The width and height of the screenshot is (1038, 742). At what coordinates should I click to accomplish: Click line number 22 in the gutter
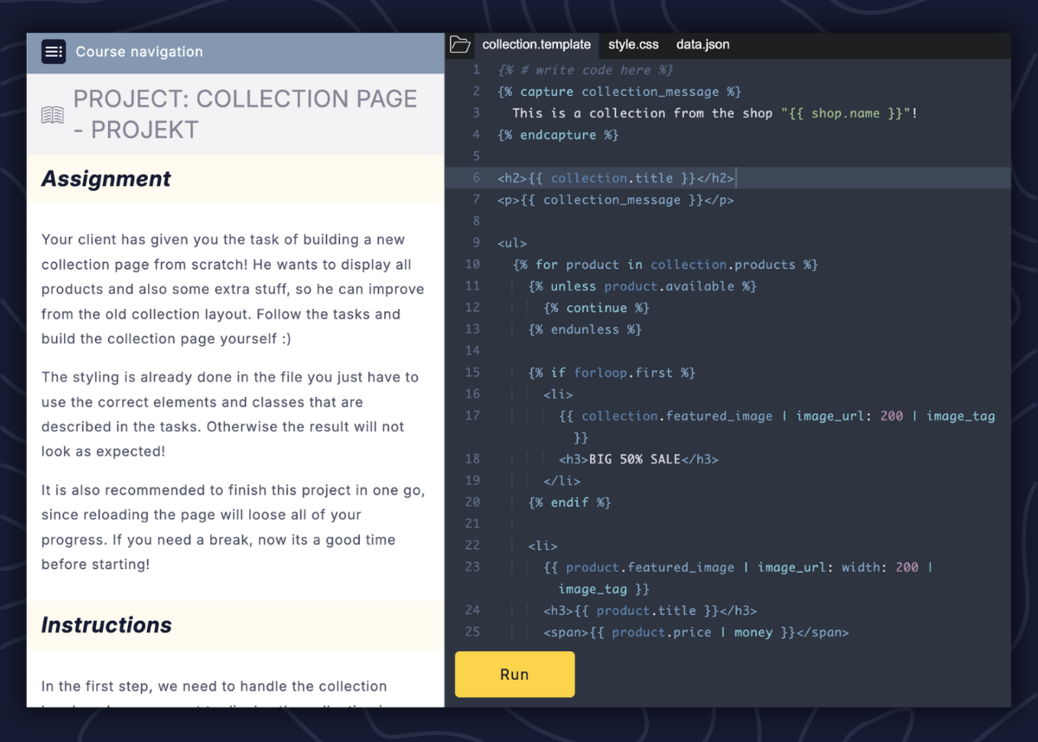tap(472, 546)
